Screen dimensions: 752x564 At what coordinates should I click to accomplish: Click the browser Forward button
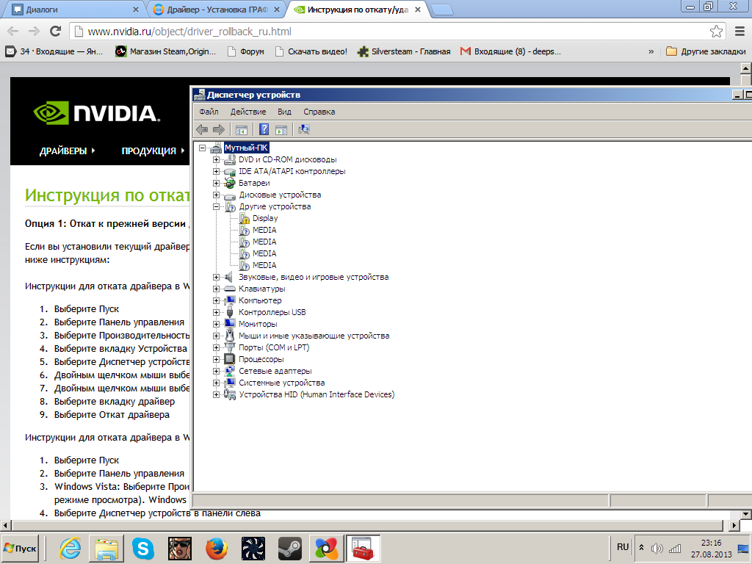pos(34,32)
